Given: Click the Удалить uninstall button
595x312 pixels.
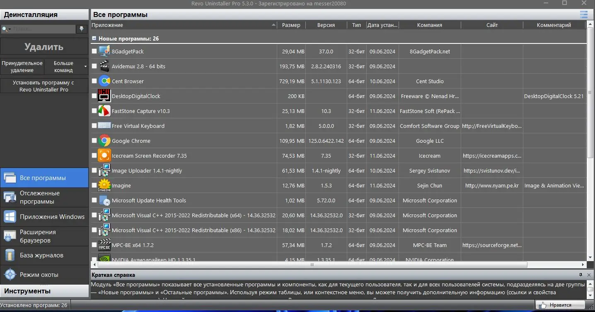Looking at the screenshot, I should pos(44,47).
